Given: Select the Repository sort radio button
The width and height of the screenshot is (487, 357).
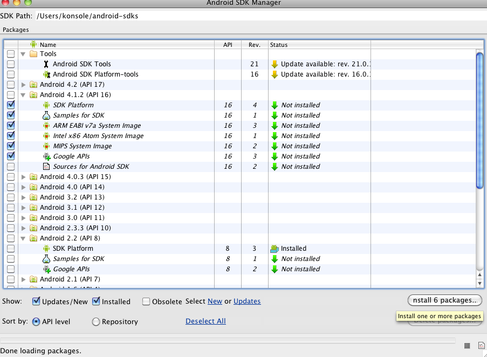Looking at the screenshot, I should click(x=96, y=322).
